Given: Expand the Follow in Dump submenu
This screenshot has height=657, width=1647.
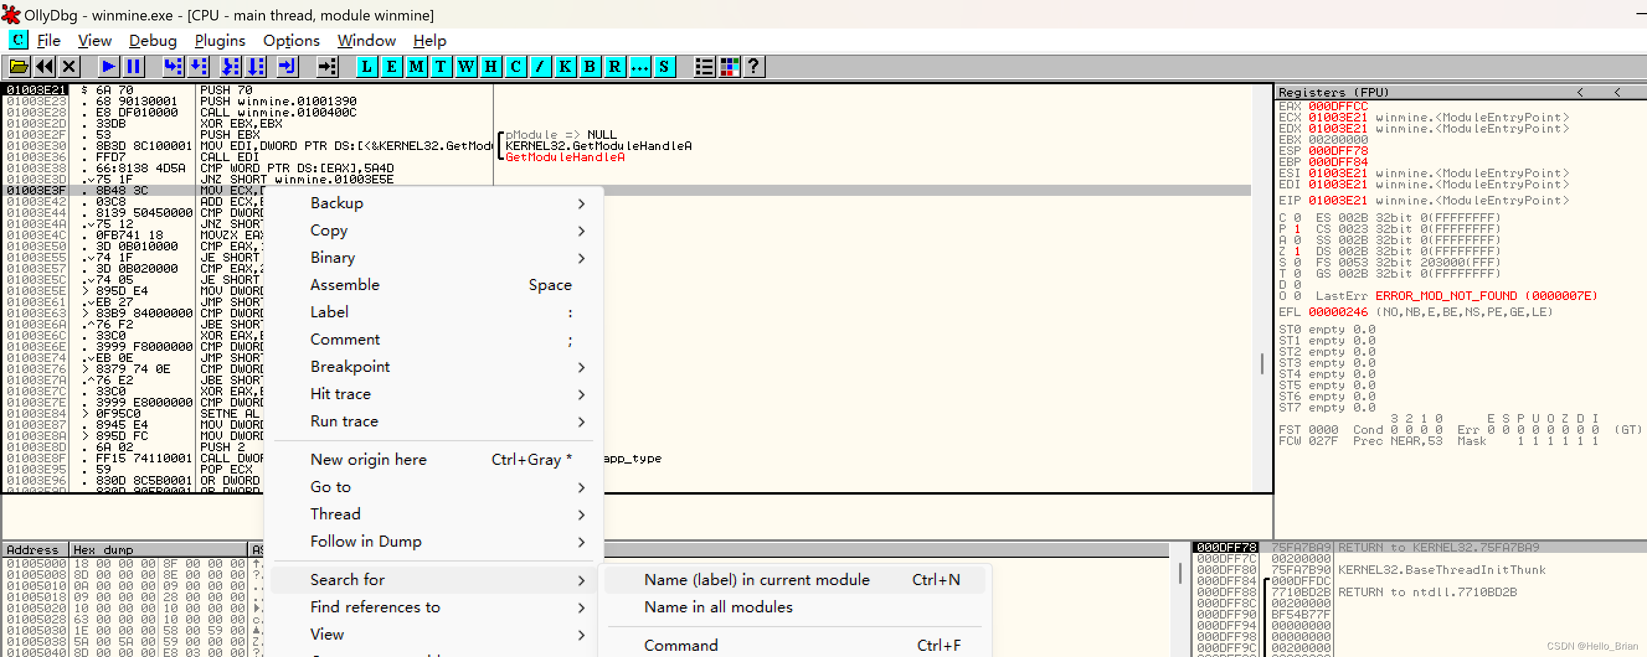Looking at the screenshot, I should click(x=434, y=542).
